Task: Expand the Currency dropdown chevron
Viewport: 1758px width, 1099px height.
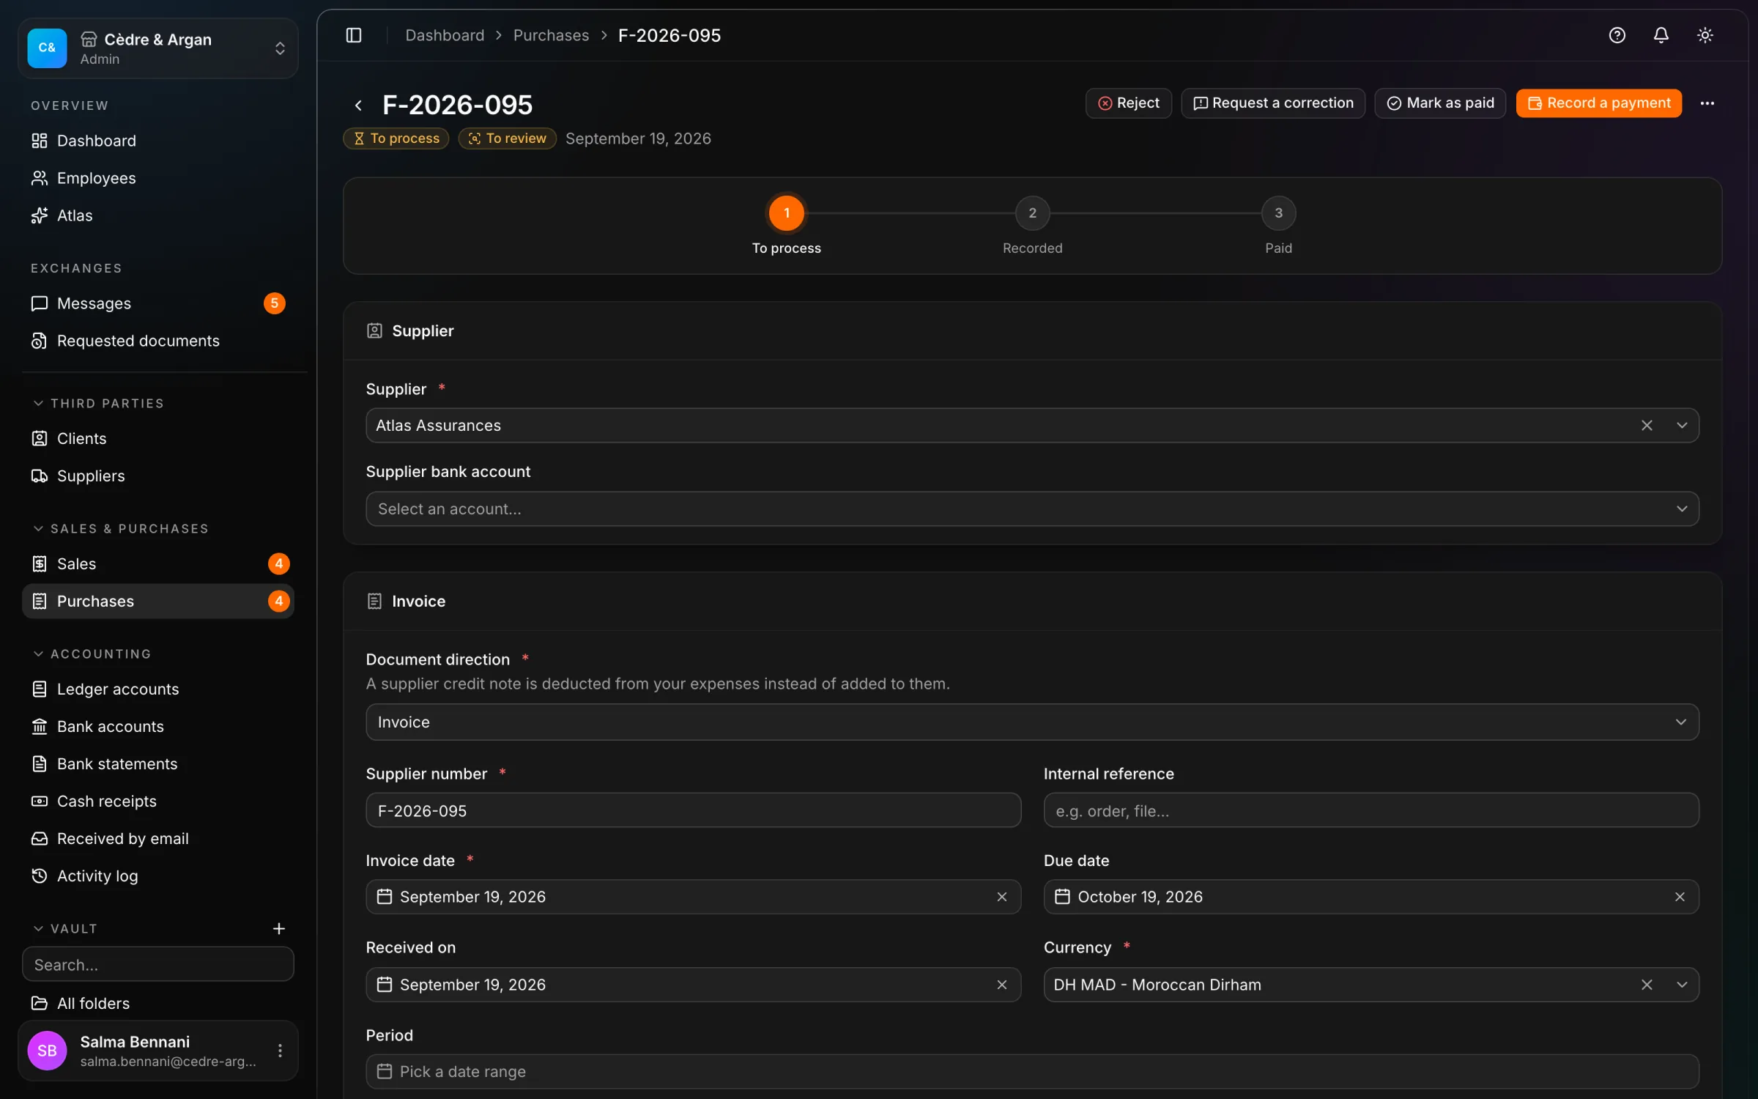Action: (x=1682, y=985)
